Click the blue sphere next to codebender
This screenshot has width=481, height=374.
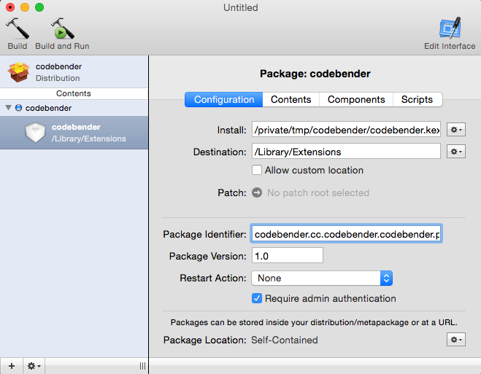pyautogui.click(x=19, y=108)
